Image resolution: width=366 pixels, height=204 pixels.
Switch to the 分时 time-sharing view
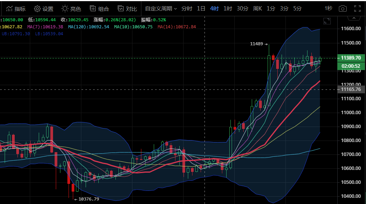click(186, 9)
